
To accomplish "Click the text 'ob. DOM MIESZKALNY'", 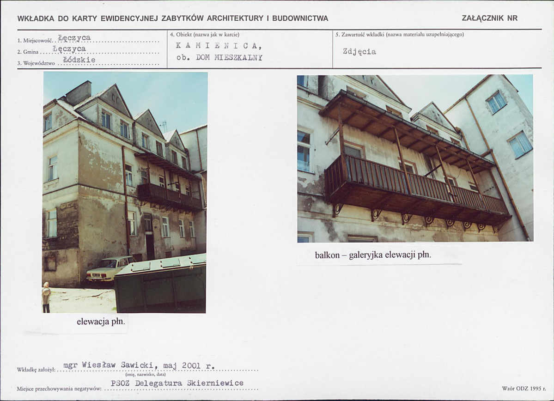I will point(219,58).
